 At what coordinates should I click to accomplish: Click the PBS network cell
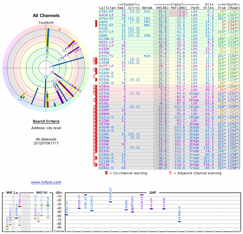point(147,22)
